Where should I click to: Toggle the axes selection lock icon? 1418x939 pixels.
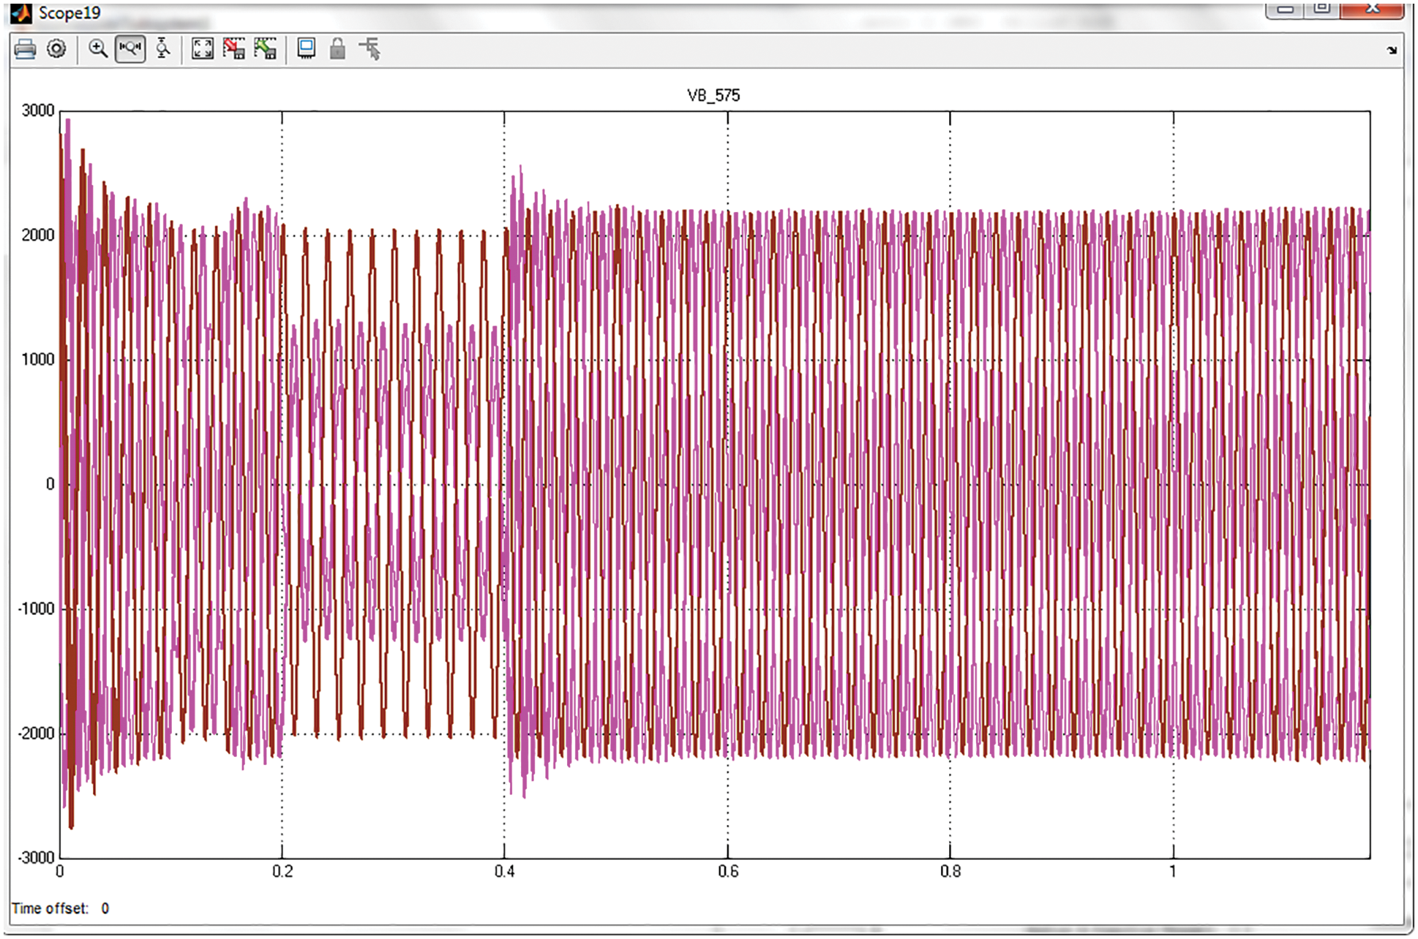(x=337, y=49)
